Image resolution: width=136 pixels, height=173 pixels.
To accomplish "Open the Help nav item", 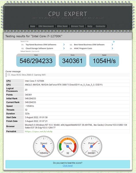I will coord(90,26).
